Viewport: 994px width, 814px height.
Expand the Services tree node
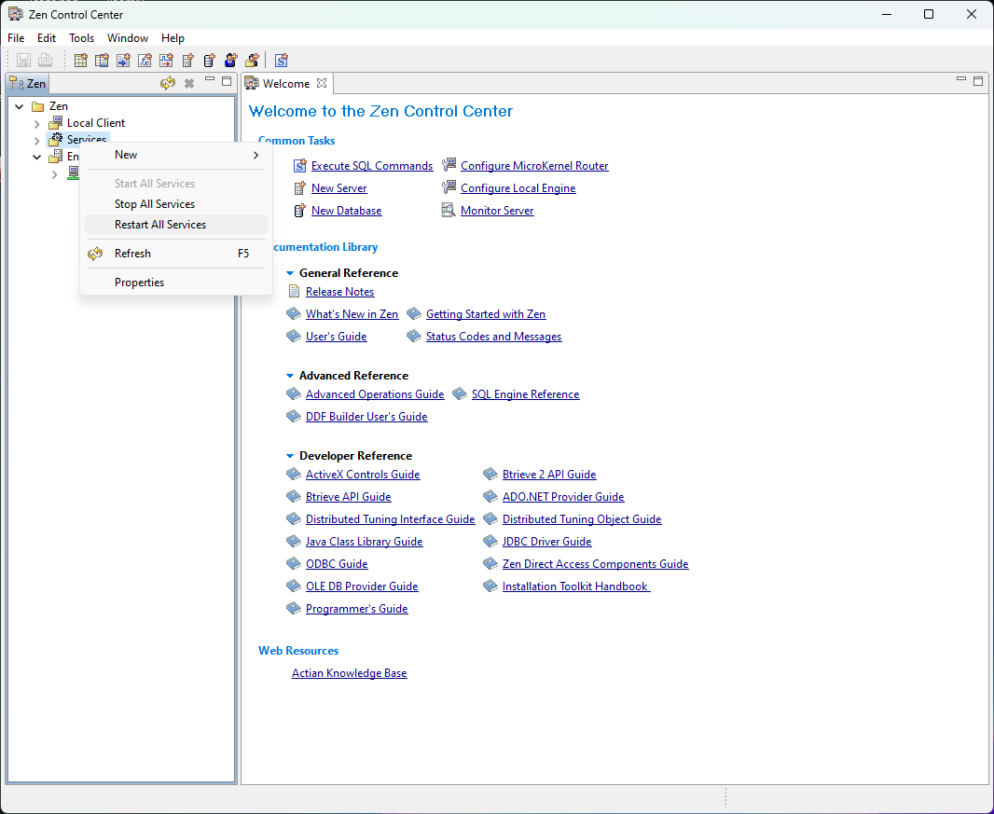36,140
